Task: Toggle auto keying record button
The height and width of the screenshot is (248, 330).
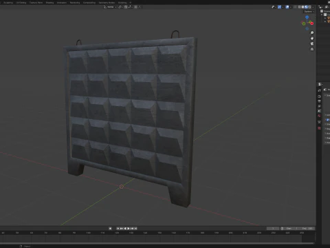Action: (110, 229)
